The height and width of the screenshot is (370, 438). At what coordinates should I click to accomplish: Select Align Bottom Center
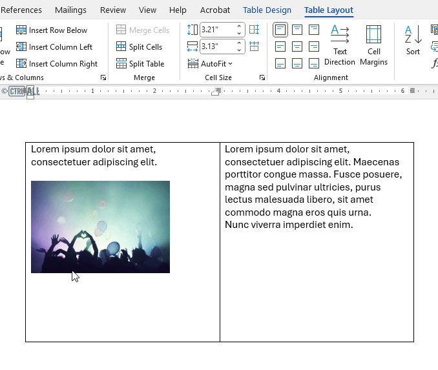click(297, 63)
